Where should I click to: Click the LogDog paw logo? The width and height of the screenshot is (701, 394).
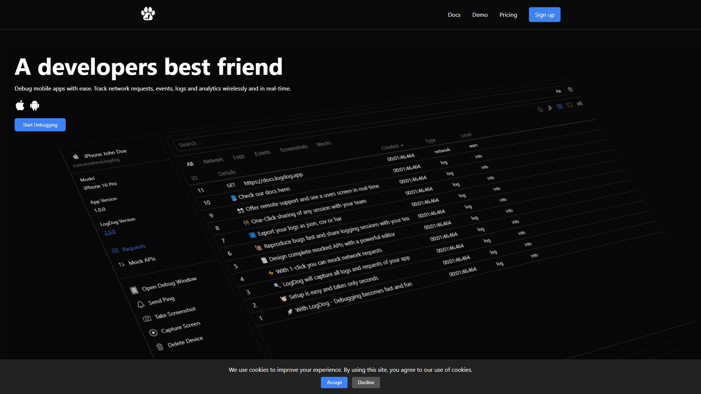pos(148,14)
